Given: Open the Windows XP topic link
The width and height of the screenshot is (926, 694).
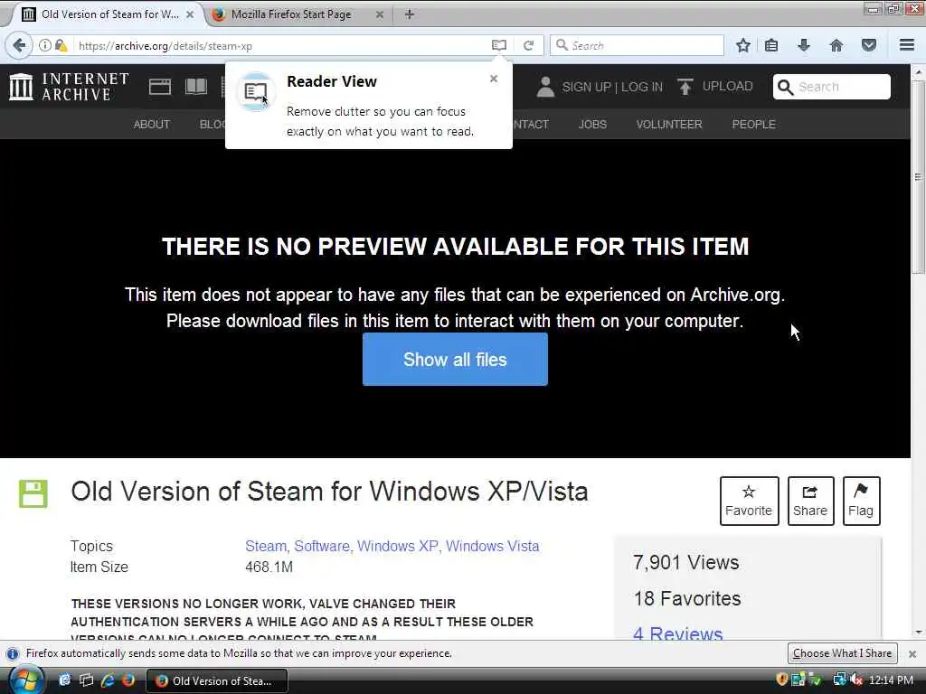Looking at the screenshot, I should tap(399, 547).
